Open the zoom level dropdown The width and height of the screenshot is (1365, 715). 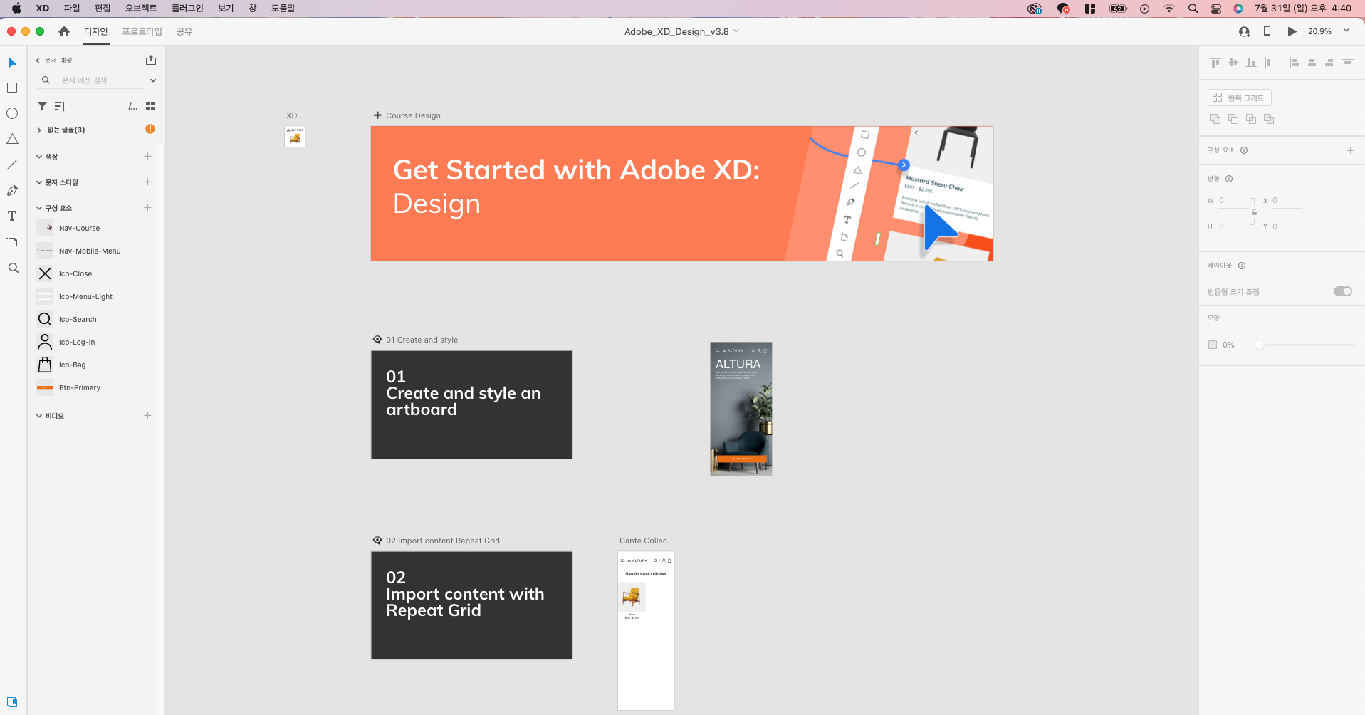(1346, 31)
